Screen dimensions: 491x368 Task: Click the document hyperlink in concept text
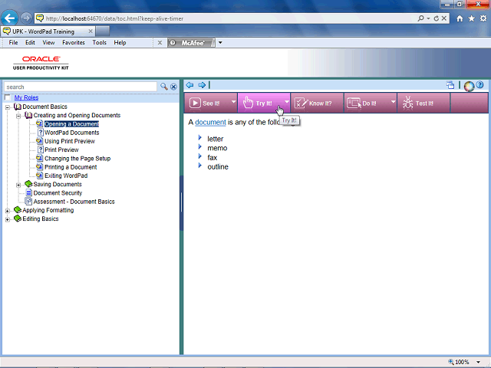210,123
